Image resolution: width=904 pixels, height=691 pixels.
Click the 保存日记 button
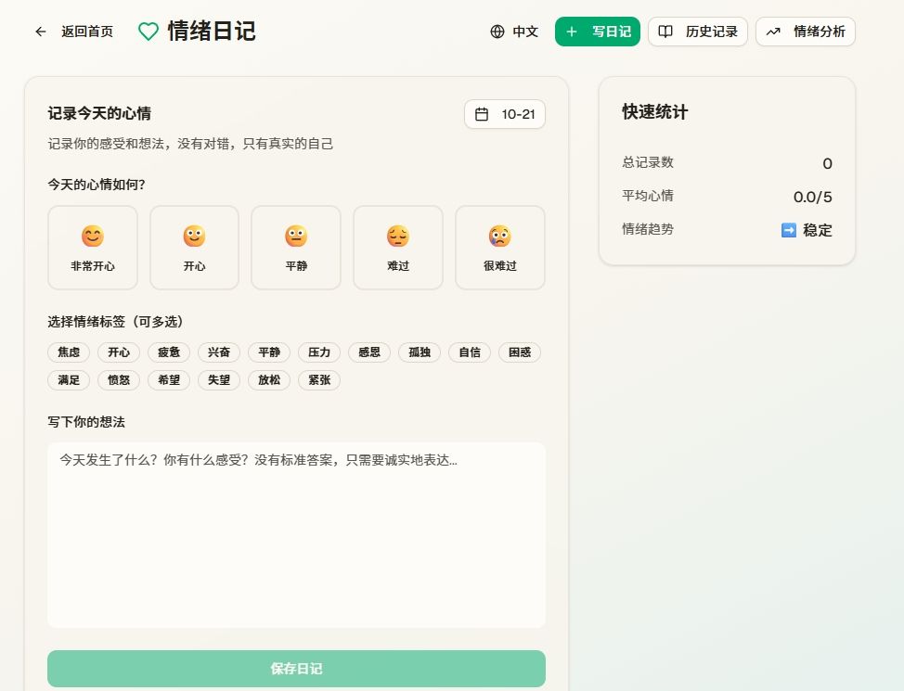pos(296,668)
